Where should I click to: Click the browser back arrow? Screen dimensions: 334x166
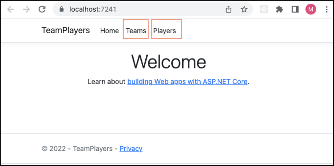pyautogui.click(x=11, y=9)
